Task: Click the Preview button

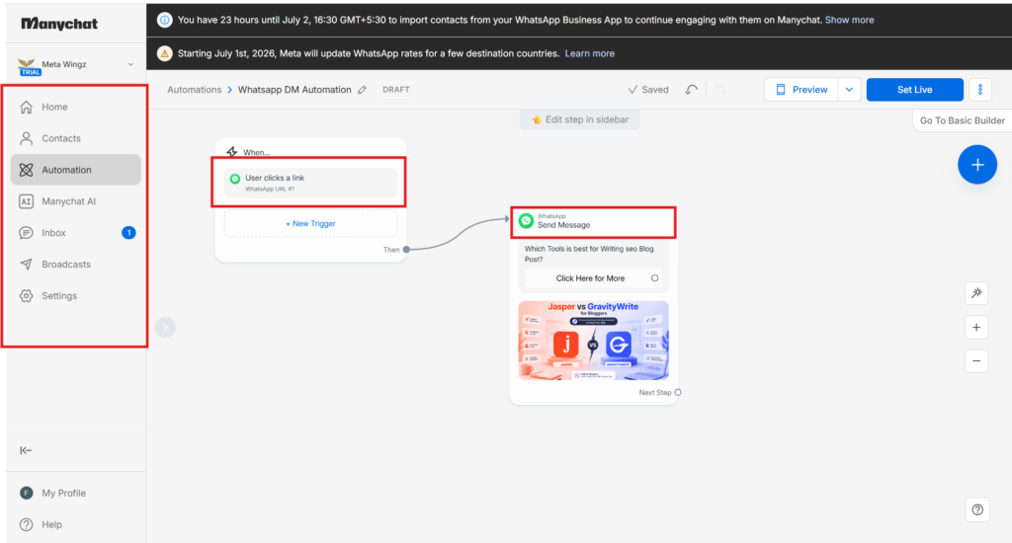Action: (801, 90)
